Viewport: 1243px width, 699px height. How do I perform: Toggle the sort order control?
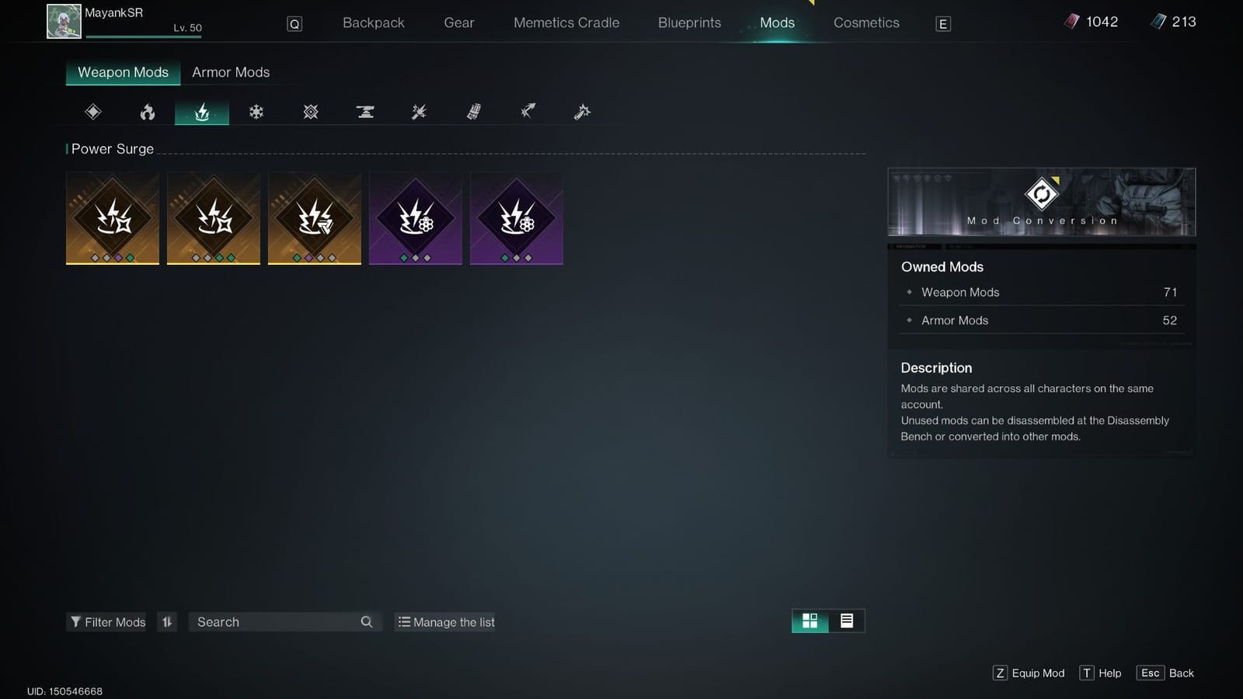pyautogui.click(x=166, y=621)
